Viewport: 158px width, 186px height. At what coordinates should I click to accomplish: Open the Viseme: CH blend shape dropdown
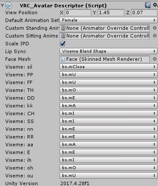click(x=108, y=113)
